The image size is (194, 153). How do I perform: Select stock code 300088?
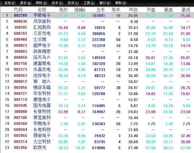pyautogui.click(x=21, y=112)
